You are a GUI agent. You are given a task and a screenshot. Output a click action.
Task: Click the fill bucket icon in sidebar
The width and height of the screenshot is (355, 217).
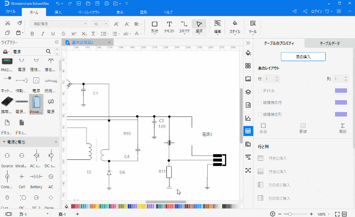[248, 52]
